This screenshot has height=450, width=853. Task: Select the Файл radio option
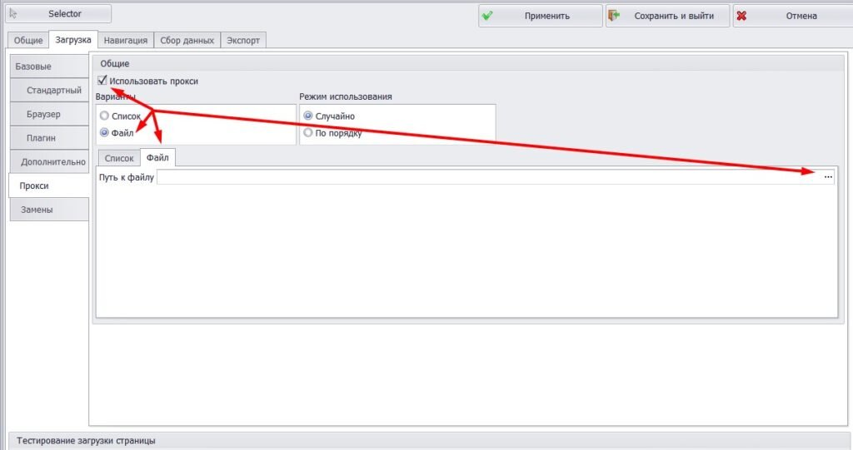104,132
